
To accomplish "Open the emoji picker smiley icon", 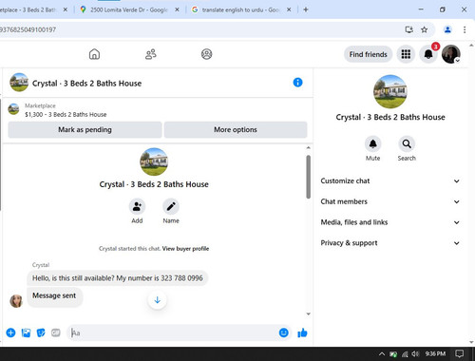I will pyautogui.click(x=284, y=332).
